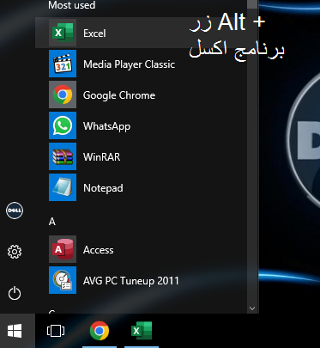320x348 pixels.
Task: Launch Media Player Classic icon
Action: tap(63, 64)
